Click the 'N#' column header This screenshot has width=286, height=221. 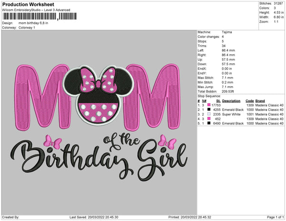pyautogui.click(x=204, y=101)
